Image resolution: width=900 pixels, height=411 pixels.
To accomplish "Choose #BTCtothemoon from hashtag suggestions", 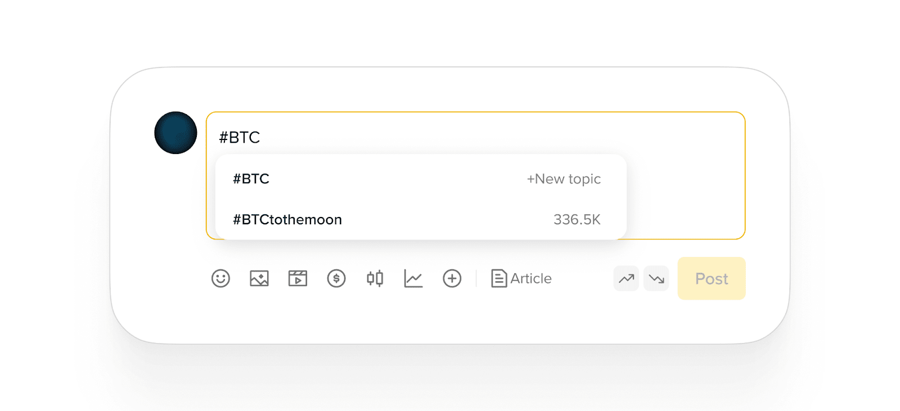I will [x=287, y=219].
